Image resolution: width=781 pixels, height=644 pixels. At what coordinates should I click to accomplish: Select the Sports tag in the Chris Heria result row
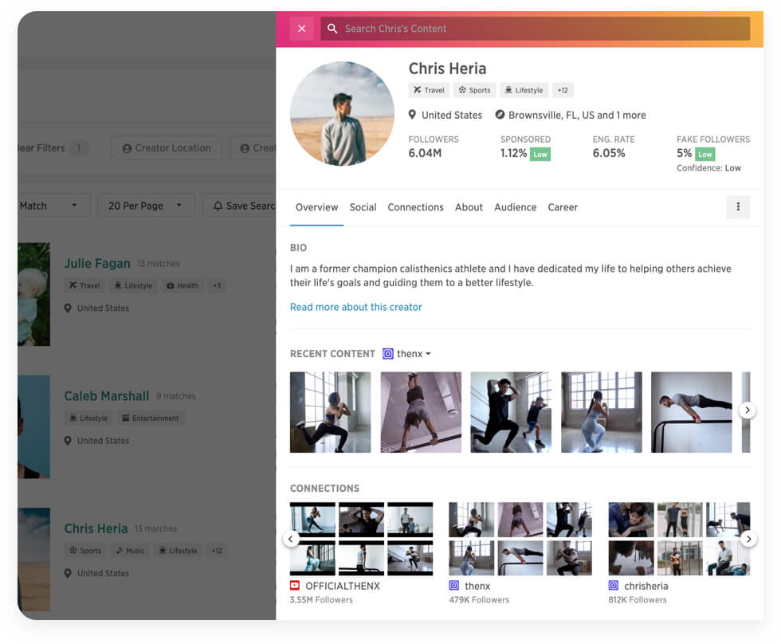84,551
